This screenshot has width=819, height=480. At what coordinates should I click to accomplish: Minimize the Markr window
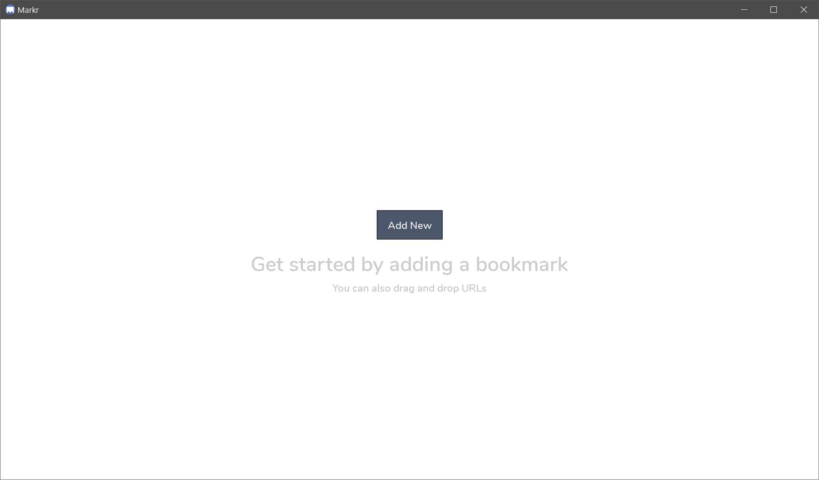point(744,10)
